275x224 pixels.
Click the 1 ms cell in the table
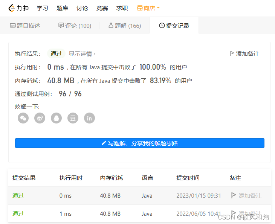pos(66,214)
